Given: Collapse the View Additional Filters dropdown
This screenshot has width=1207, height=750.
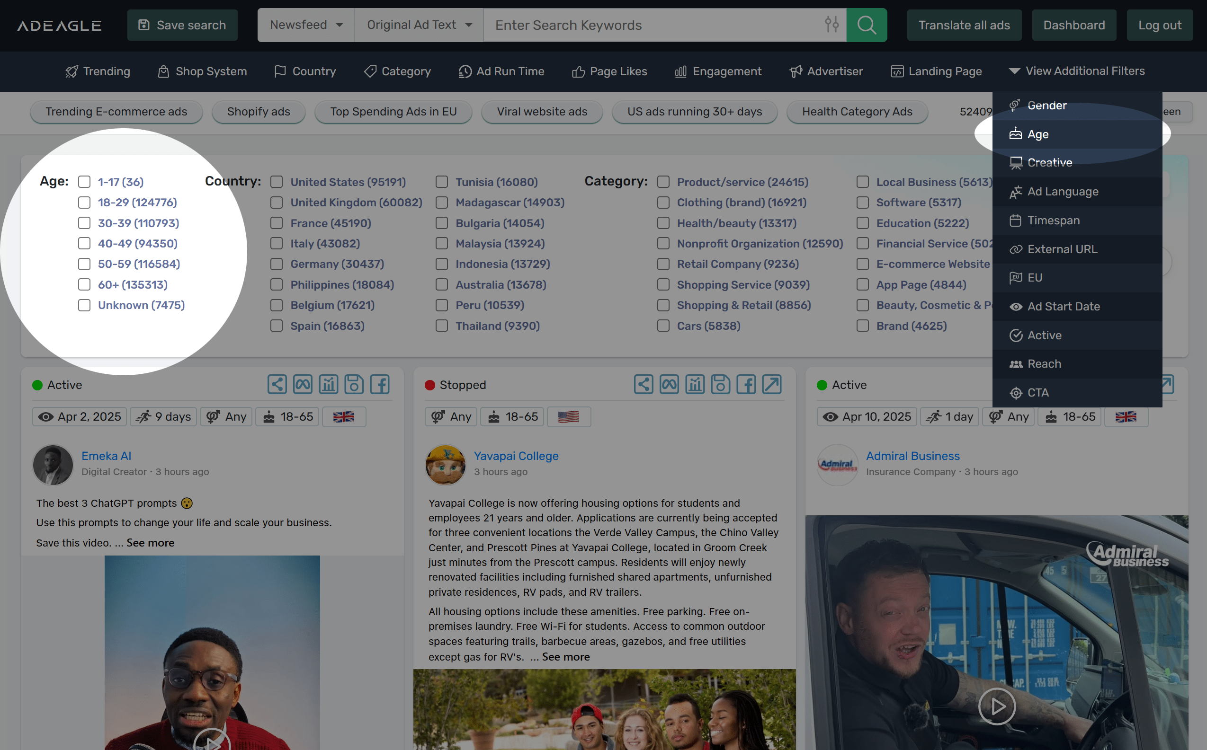Looking at the screenshot, I should click(1077, 71).
